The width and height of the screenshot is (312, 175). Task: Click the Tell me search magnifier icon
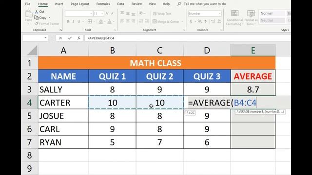tap(179, 4)
